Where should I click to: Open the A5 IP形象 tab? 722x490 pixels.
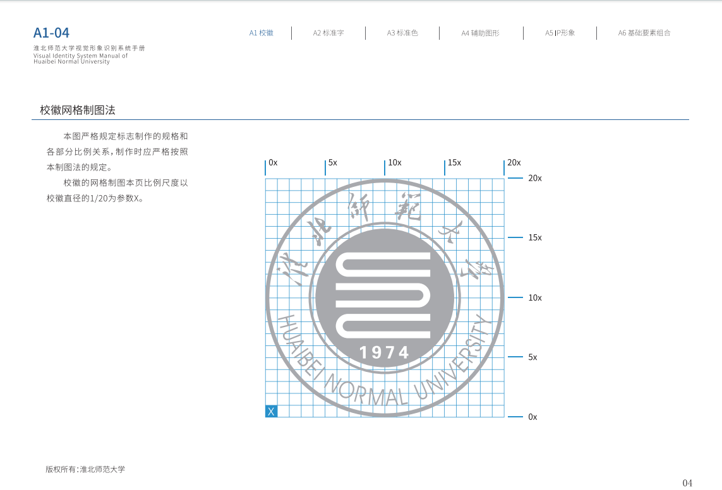pyautogui.click(x=560, y=33)
